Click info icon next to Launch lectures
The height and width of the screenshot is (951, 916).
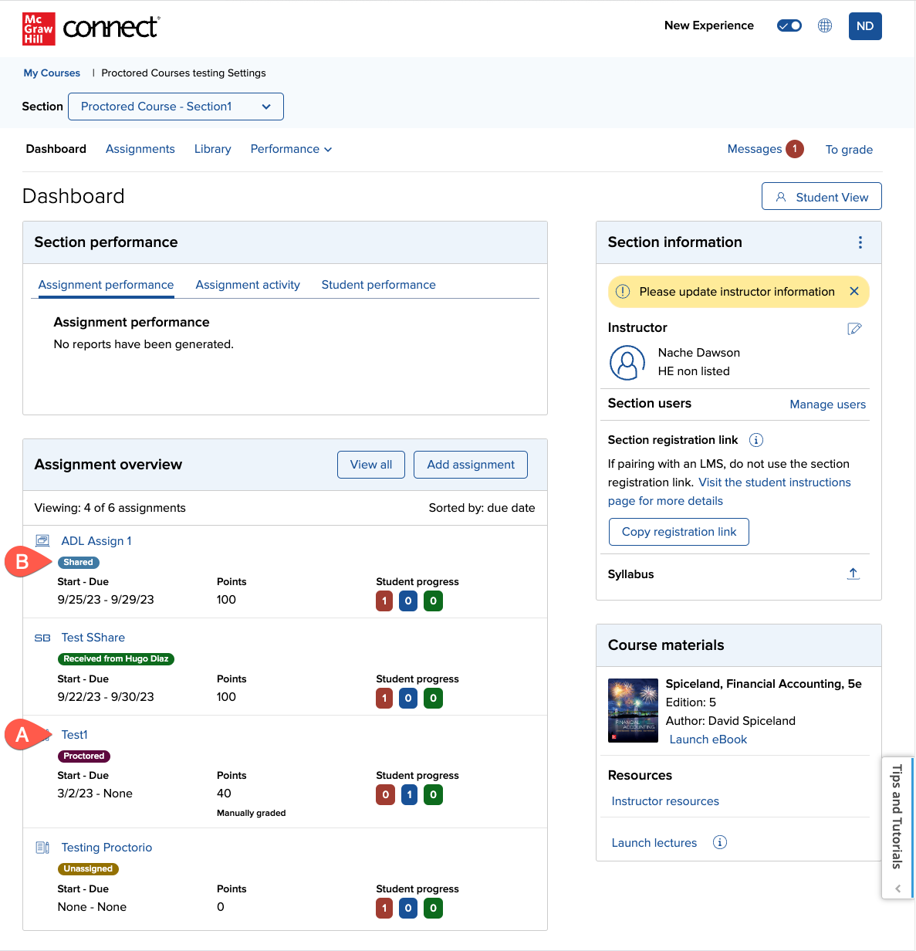(x=719, y=842)
